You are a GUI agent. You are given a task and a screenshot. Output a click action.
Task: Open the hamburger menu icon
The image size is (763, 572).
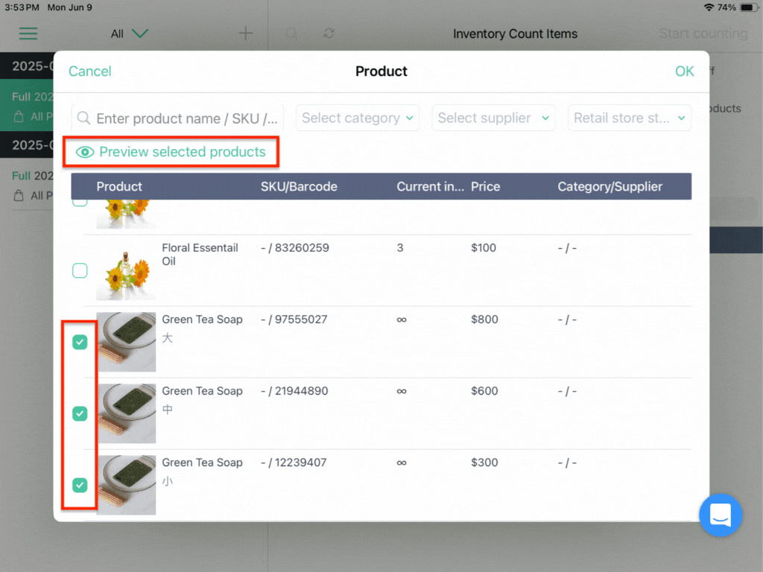[28, 34]
